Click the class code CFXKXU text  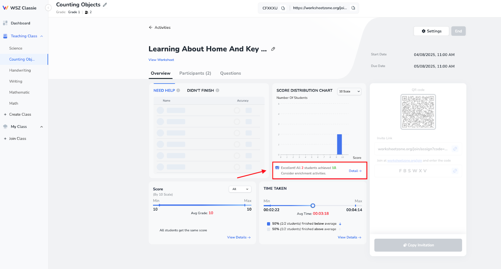pyautogui.click(x=270, y=8)
